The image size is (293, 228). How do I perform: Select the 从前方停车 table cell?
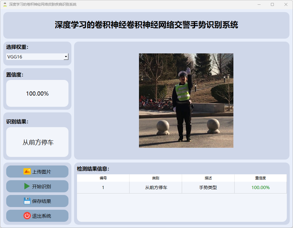click(x=156, y=188)
